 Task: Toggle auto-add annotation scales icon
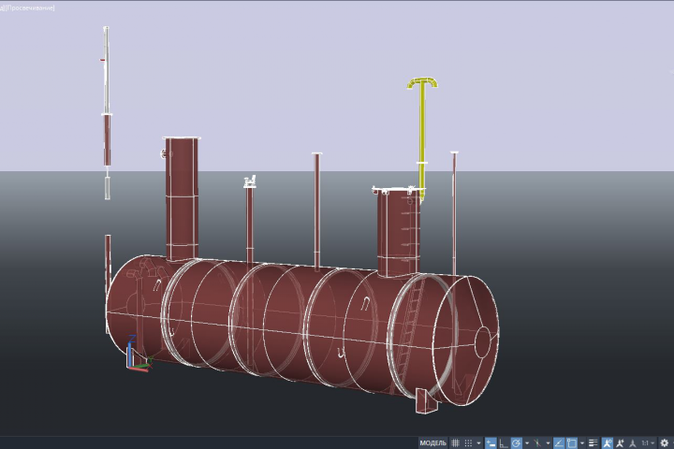click(x=620, y=443)
